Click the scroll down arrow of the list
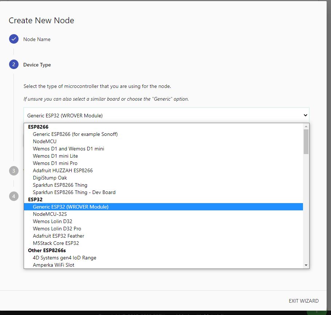 click(x=306, y=265)
